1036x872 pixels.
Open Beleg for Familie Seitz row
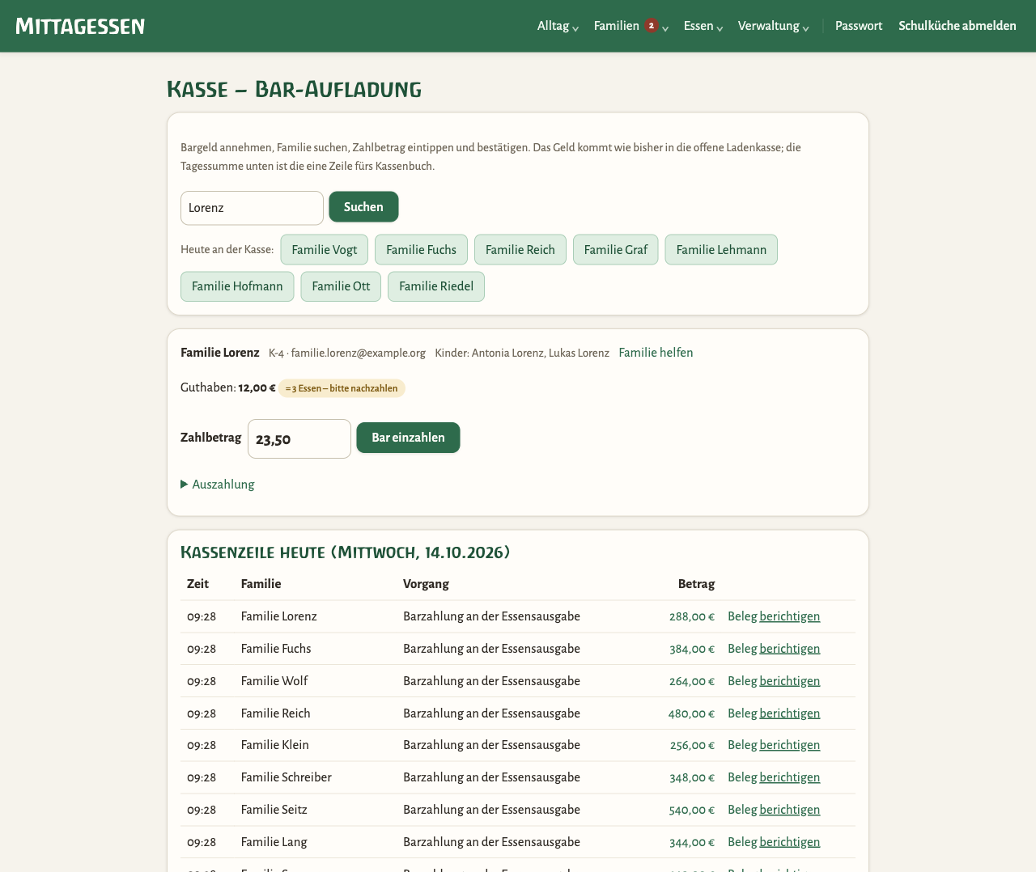pyautogui.click(x=742, y=810)
